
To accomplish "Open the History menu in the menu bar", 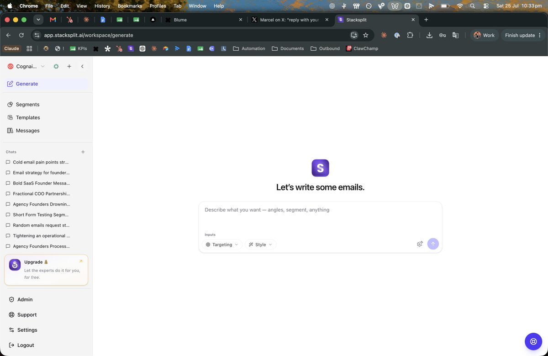I will pos(102,6).
